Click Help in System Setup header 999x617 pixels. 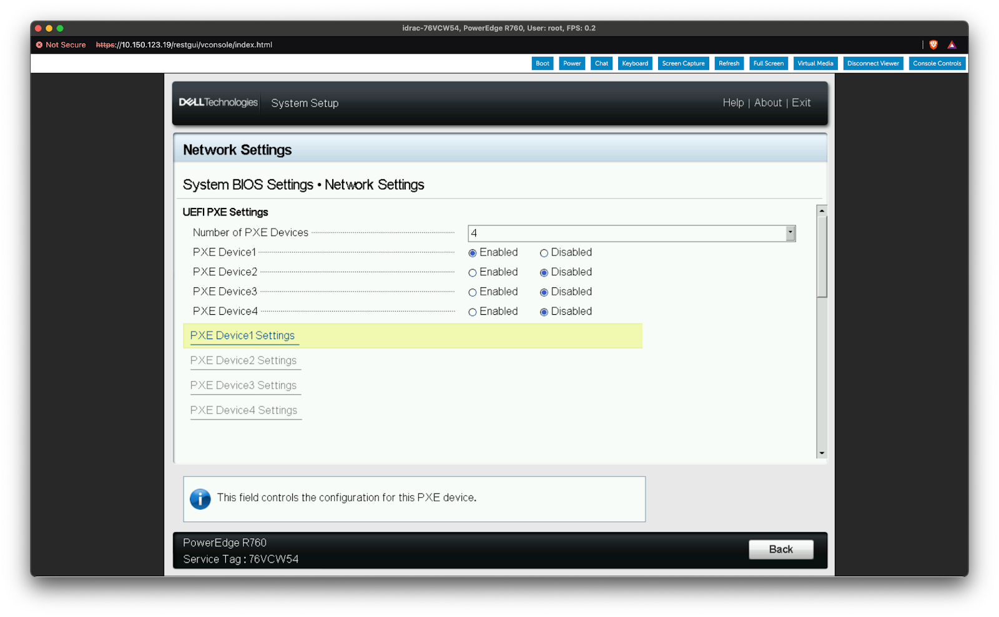tap(733, 103)
